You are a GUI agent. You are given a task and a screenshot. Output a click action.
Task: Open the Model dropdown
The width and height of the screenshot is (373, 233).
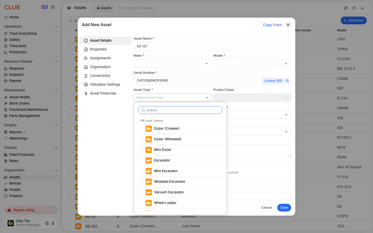click(252, 63)
